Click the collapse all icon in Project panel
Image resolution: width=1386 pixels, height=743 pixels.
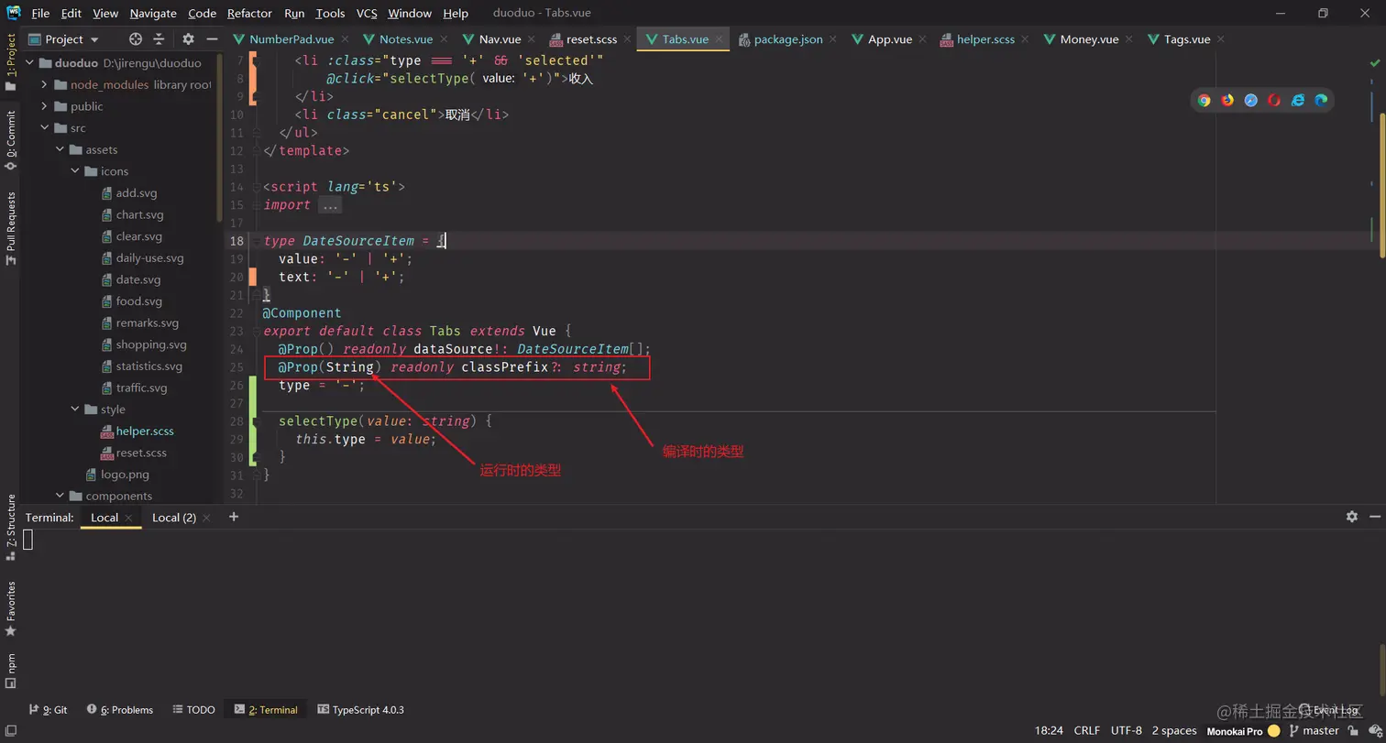[159, 39]
